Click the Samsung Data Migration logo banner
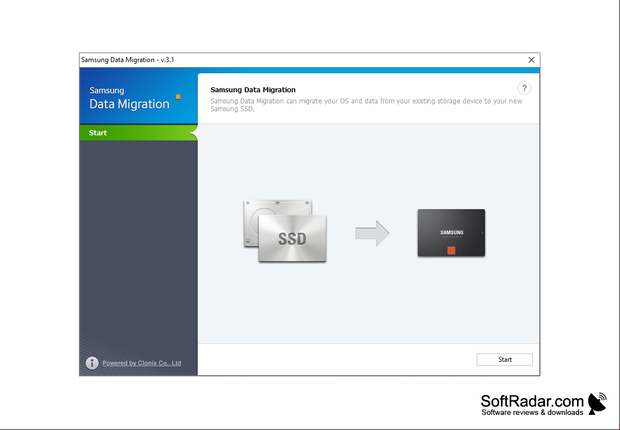 (x=138, y=96)
